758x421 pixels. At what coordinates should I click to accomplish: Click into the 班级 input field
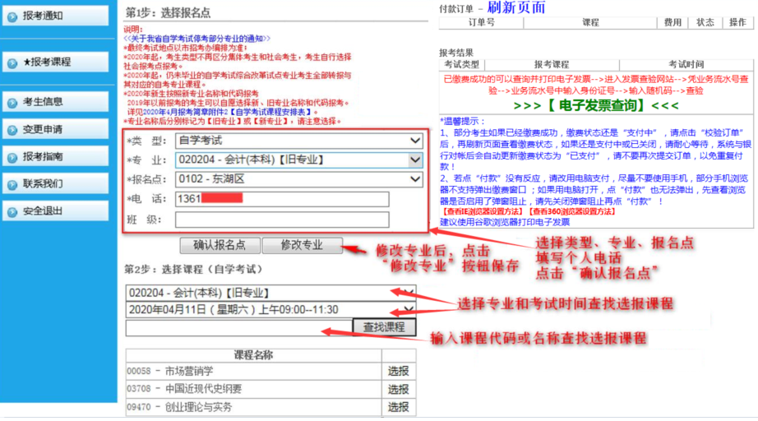[281, 220]
